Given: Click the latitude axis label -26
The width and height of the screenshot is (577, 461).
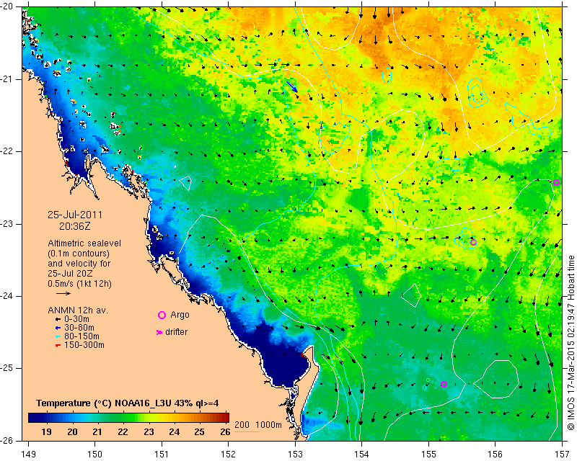Looking at the screenshot, I should (x=7, y=440).
